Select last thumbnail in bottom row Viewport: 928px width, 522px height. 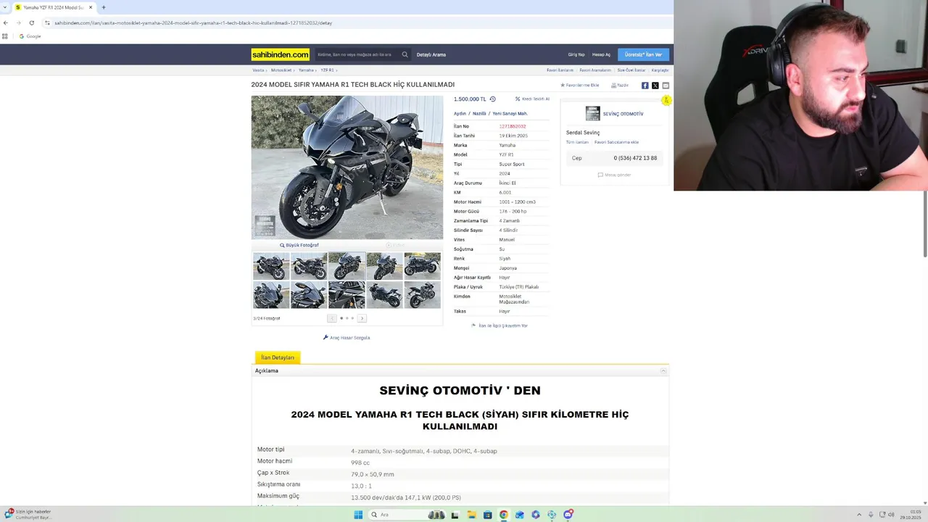point(422,295)
